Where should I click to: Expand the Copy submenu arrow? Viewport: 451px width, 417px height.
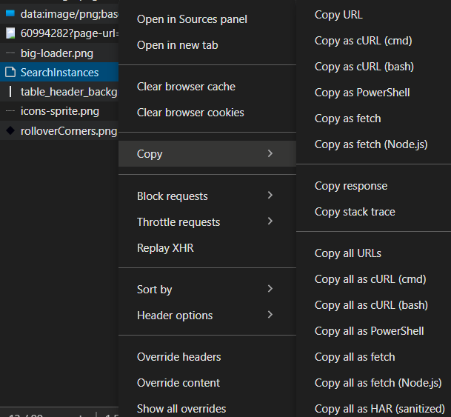coord(270,153)
